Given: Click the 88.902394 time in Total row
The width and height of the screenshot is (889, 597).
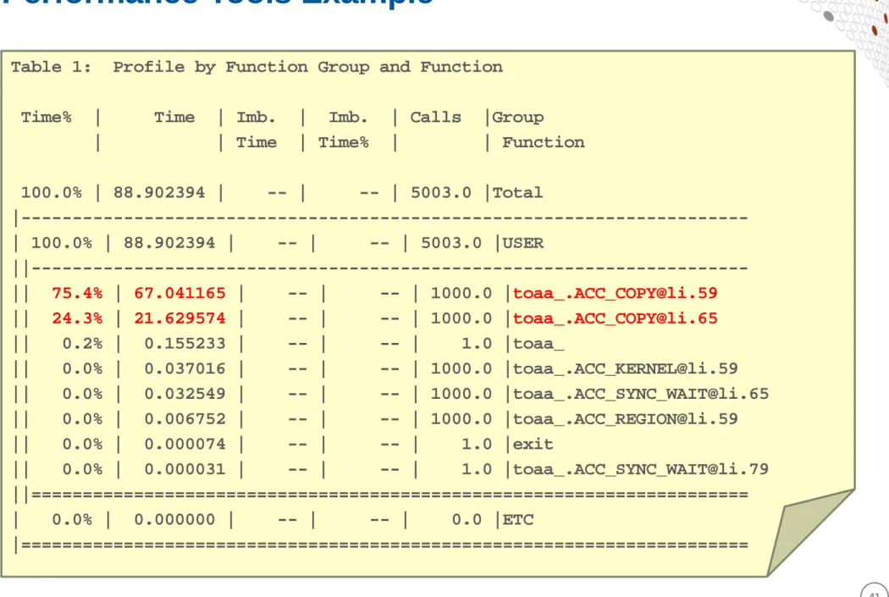Looking at the screenshot, I should pos(159,193).
